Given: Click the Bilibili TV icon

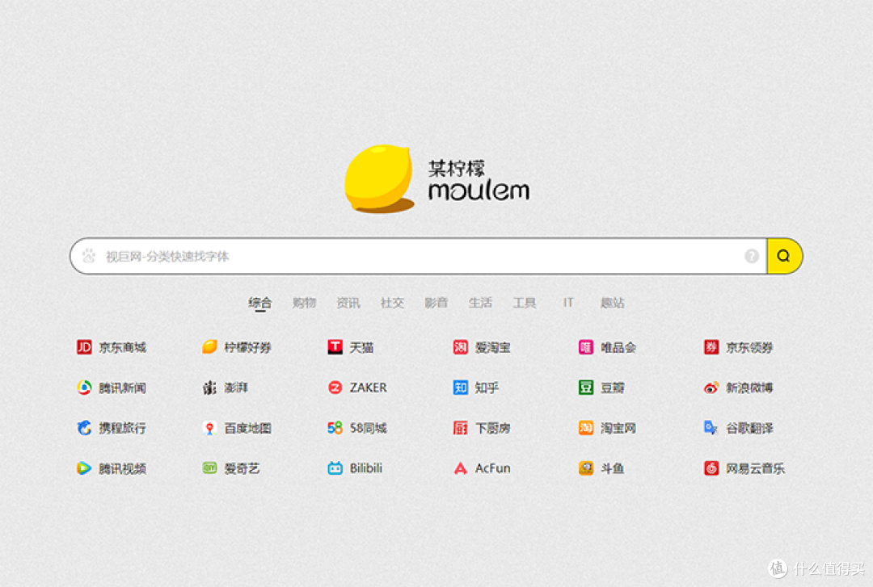Looking at the screenshot, I should click(x=335, y=468).
